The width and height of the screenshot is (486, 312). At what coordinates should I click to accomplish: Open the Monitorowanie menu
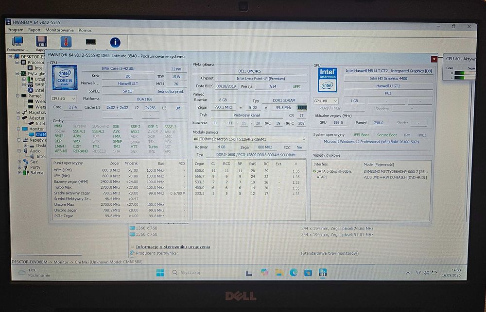tap(59, 30)
